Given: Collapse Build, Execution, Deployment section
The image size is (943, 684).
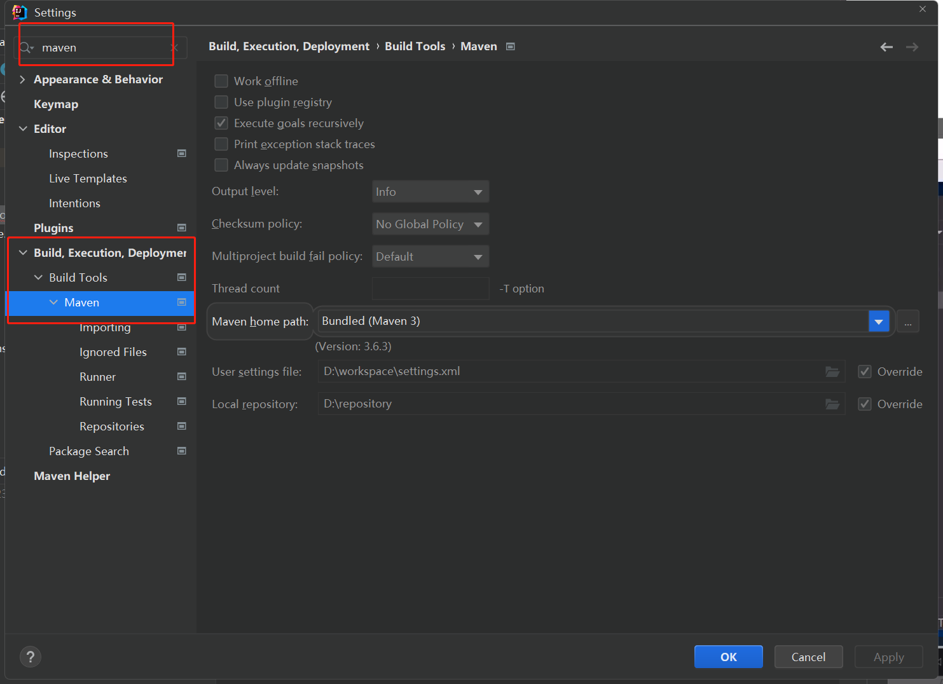Looking at the screenshot, I should (23, 253).
